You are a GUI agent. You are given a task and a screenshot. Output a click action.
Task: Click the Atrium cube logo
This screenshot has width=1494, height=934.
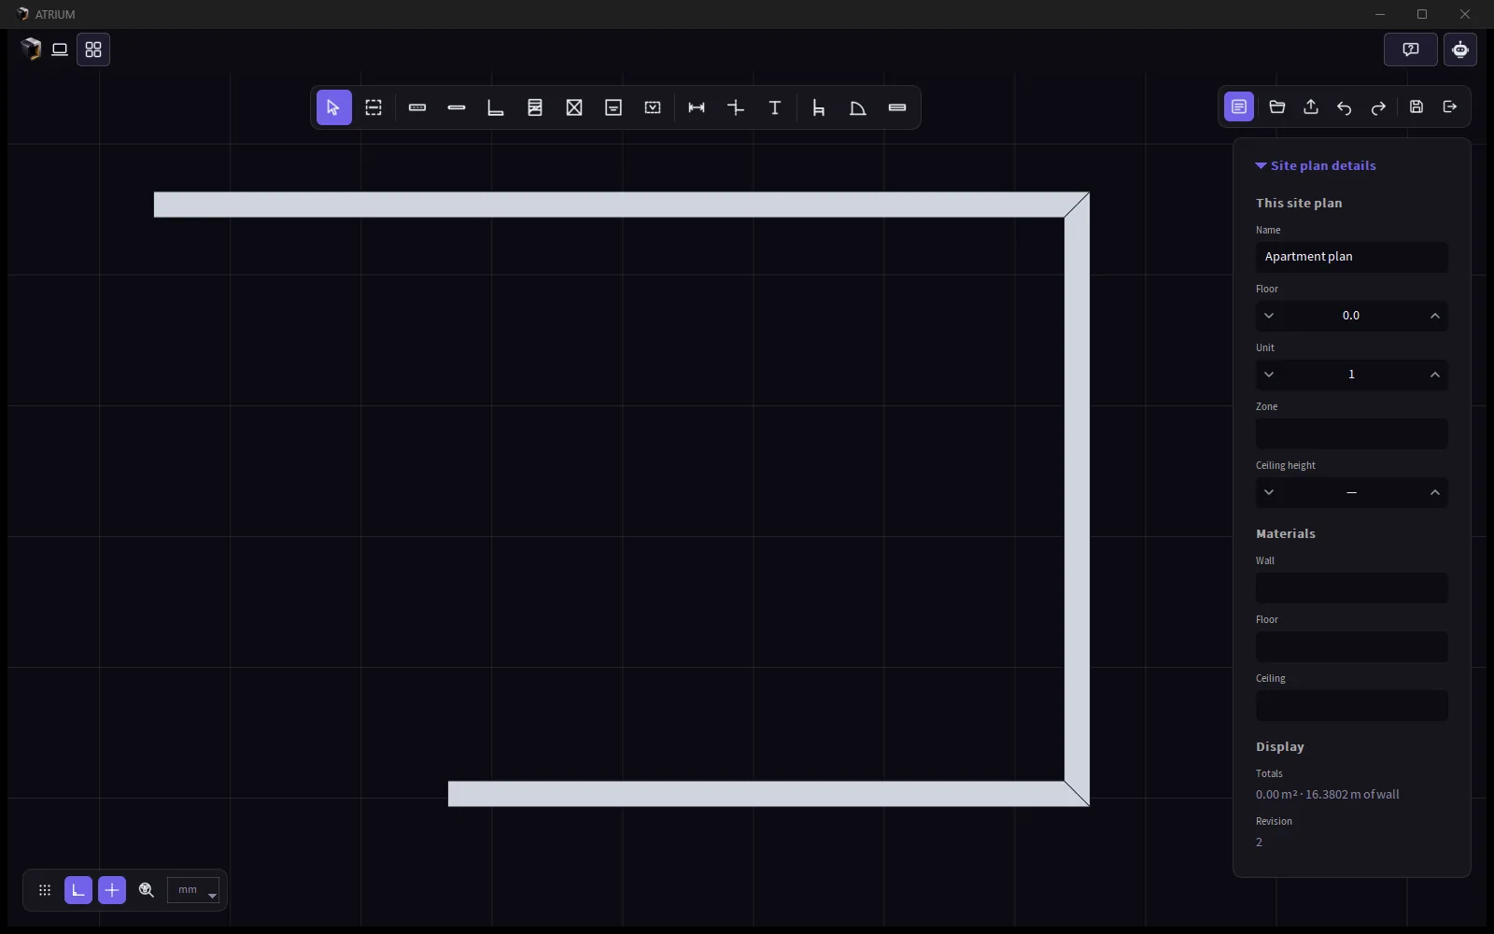(x=31, y=49)
